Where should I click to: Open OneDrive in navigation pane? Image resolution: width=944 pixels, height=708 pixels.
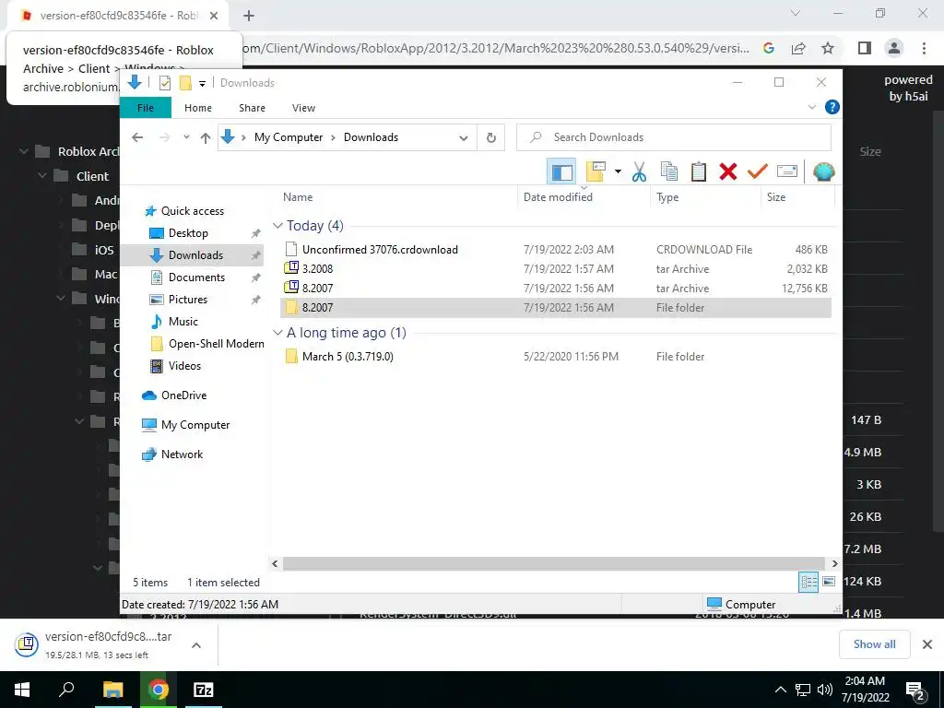(x=183, y=395)
